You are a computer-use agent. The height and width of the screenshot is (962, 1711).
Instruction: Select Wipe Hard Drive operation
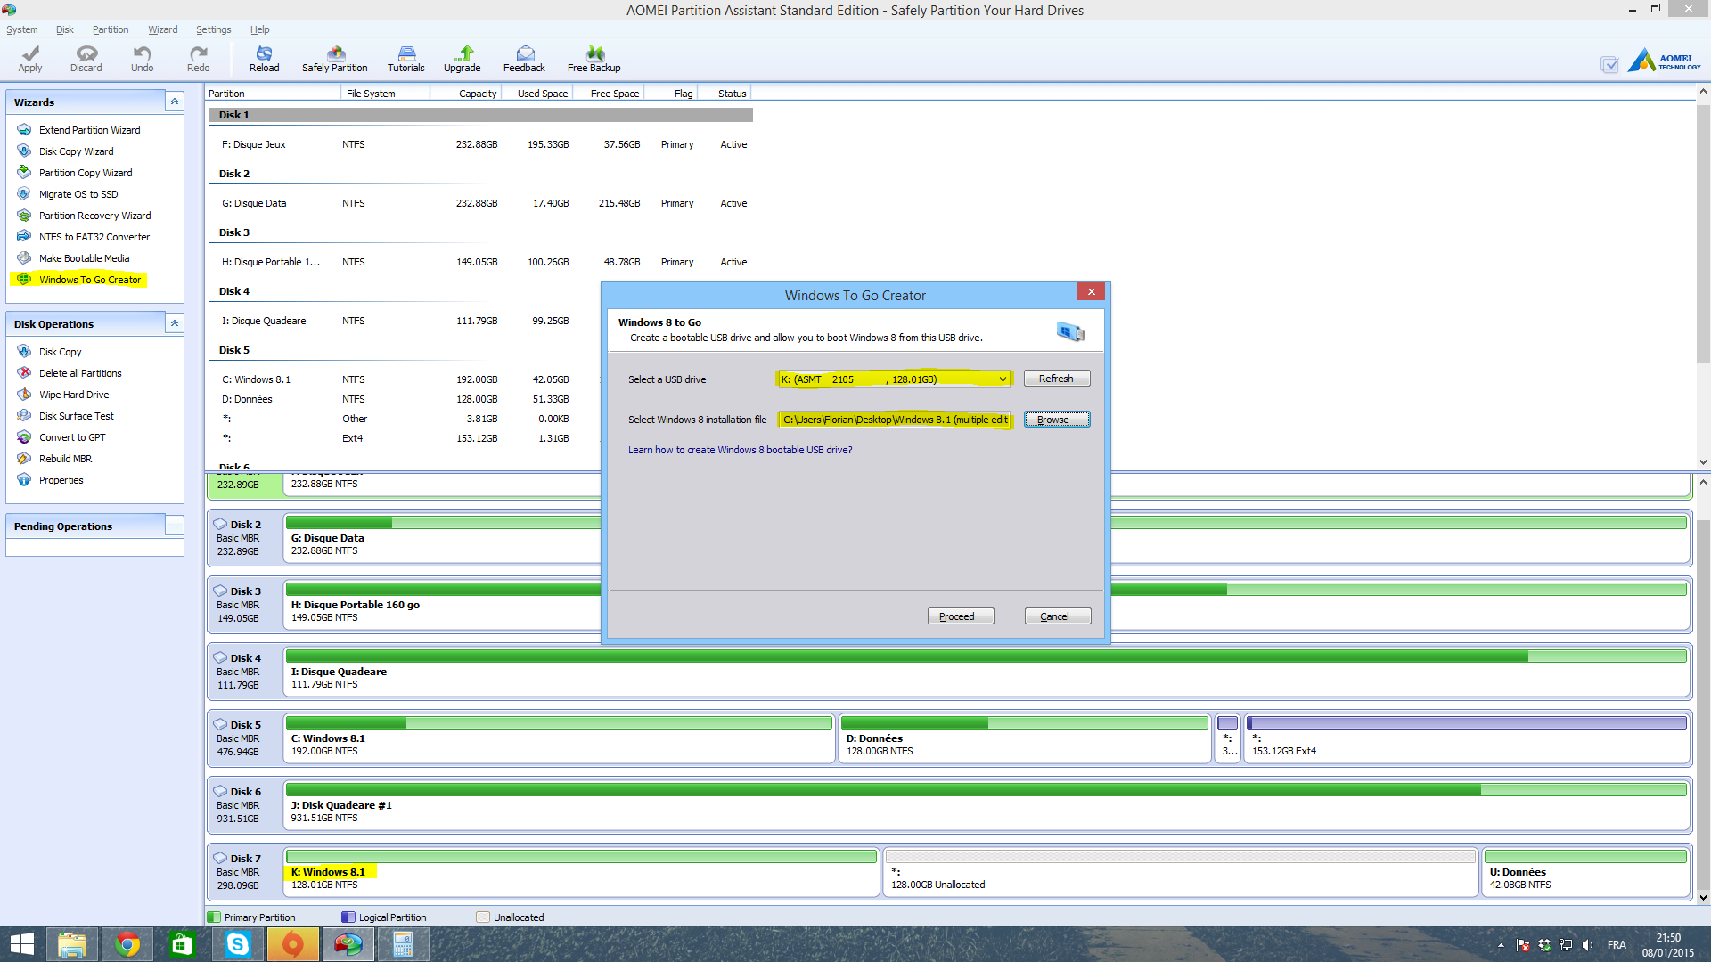[74, 395]
